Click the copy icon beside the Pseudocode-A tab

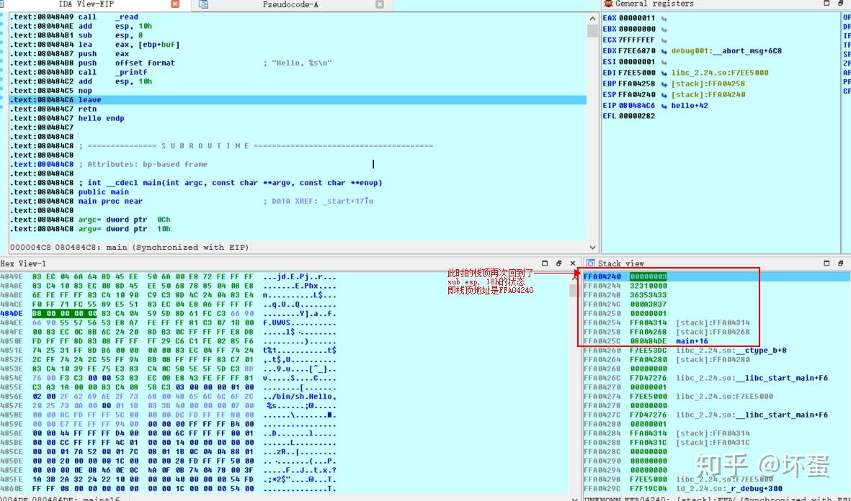point(202,4)
